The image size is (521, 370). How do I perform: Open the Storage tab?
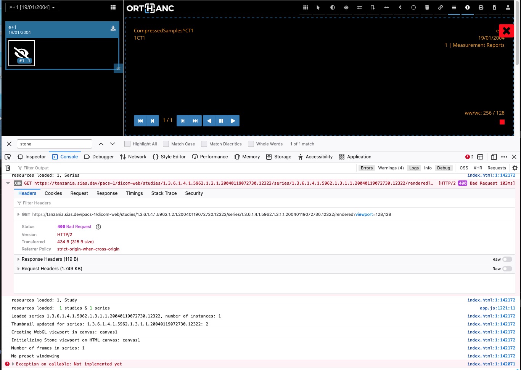coord(279,156)
